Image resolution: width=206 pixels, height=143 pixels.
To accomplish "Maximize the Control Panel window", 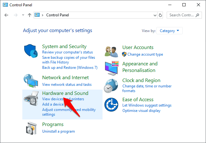I will pos(184,5).
